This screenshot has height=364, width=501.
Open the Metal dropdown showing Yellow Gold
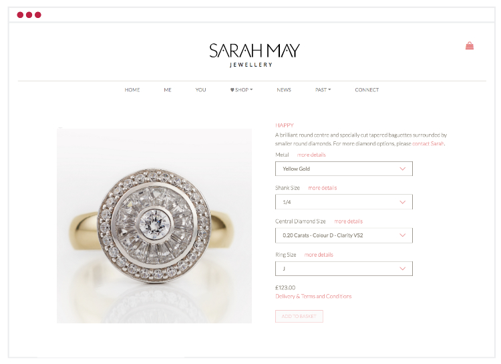344,169
